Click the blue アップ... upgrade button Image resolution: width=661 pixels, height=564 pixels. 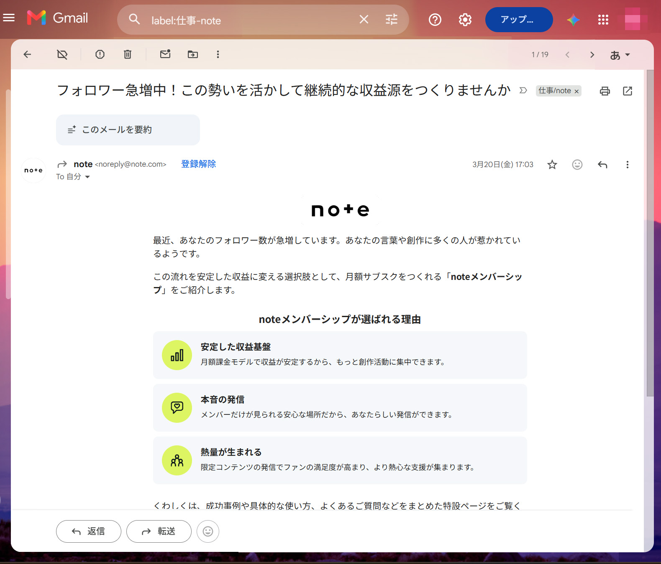[519, 20]
